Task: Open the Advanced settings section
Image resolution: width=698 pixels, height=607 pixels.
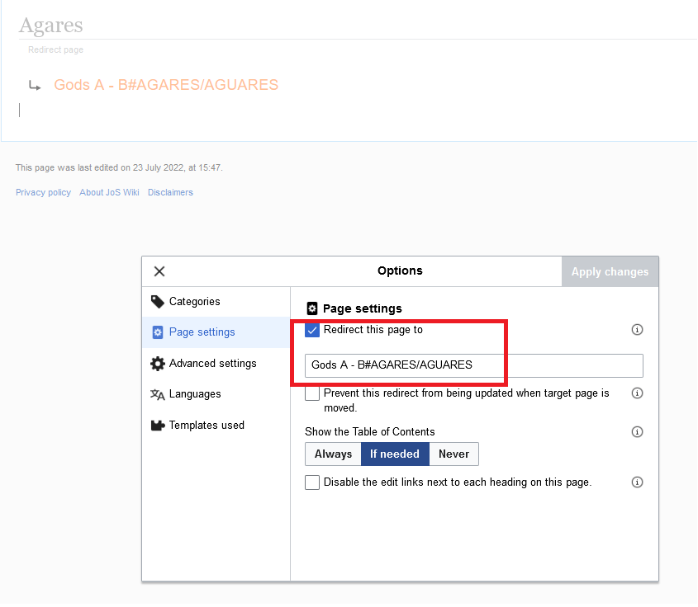Action: [x=216, y=364]
